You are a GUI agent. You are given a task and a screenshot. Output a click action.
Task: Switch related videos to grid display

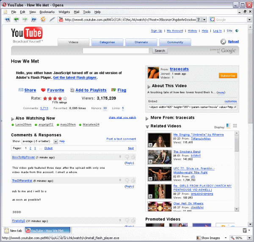tap(235, 126)
